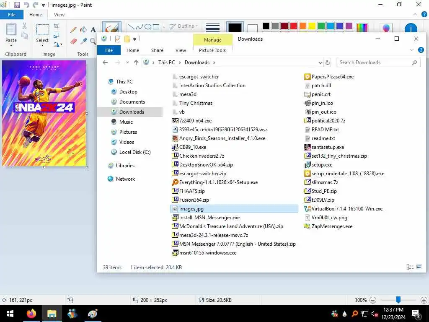The image size is (429, 322).
Task: Open the Share tab in Explorer
Action: pos(158,50)
